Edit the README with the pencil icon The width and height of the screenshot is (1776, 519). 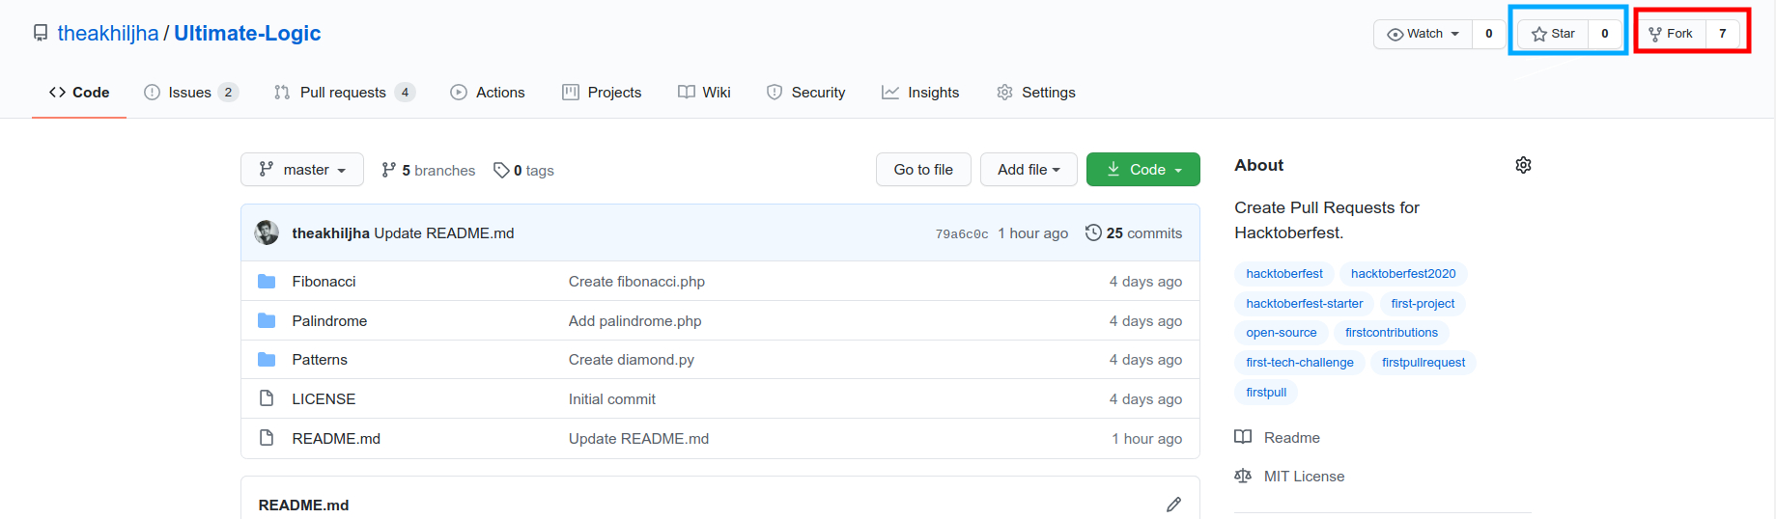(x=1173, y=505)
